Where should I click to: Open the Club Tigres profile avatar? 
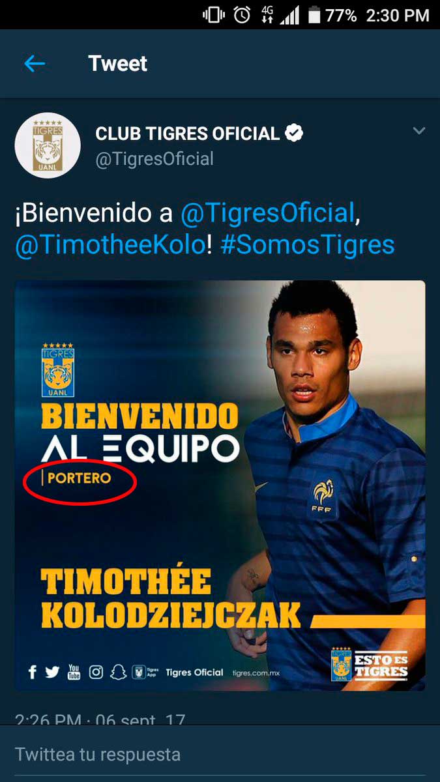pos(48,145)
